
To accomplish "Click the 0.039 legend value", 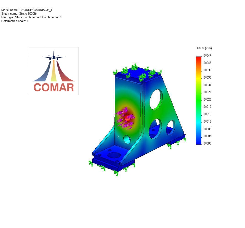I will [208, 70].
